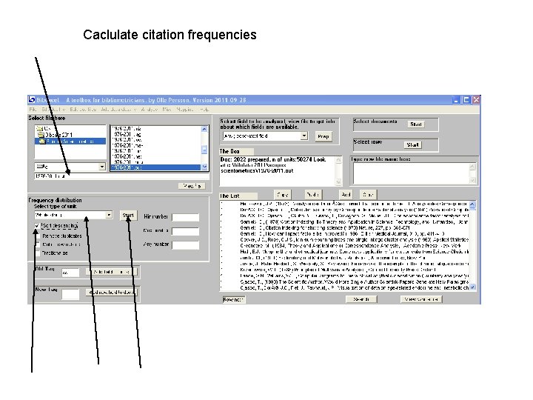
Task: Open the Edit doc file menu
Action: 53,109
